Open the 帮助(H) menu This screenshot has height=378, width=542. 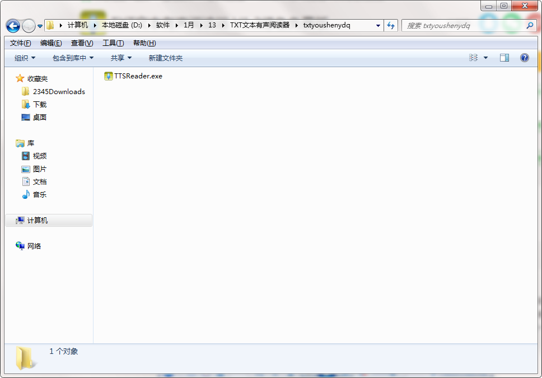pos(144,43)
